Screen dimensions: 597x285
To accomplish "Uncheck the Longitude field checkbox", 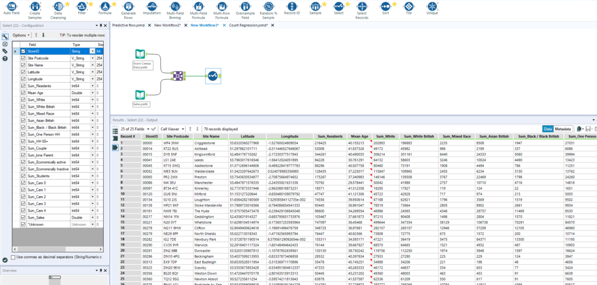I will (23, 79).
